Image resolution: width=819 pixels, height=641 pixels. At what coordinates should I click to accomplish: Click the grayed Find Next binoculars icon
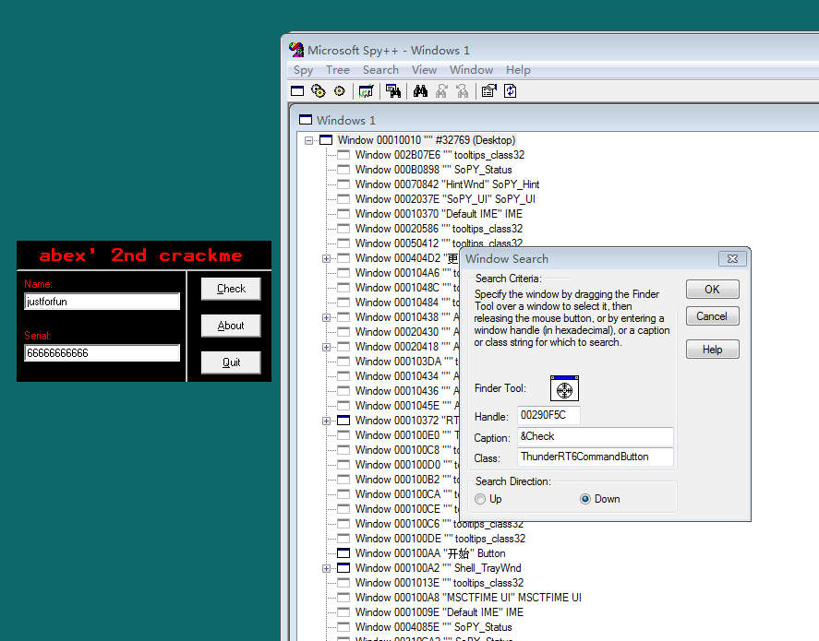click(441, 91)
